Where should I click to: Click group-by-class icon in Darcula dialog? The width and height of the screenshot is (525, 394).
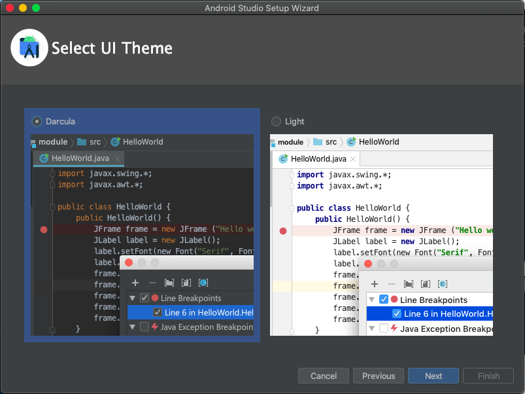point(203,283)
